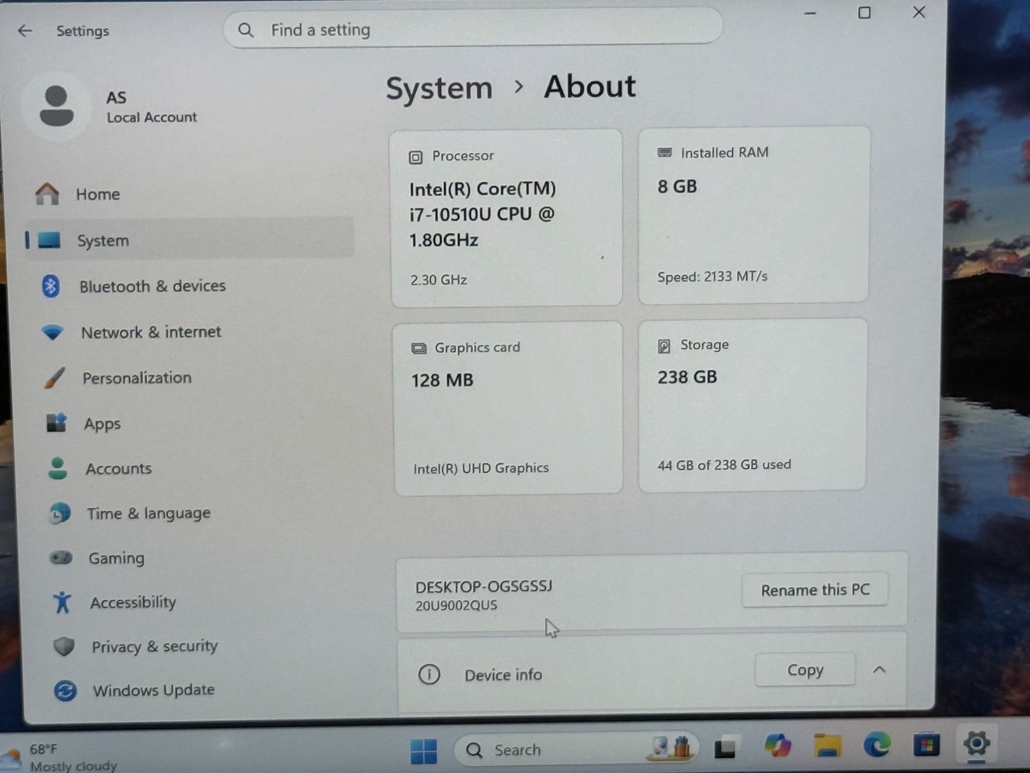Image resolution: width=1030 pixels, height=773 pixels.
Task: Click the i7-10510U processor name text
Action: coord(482,214)
